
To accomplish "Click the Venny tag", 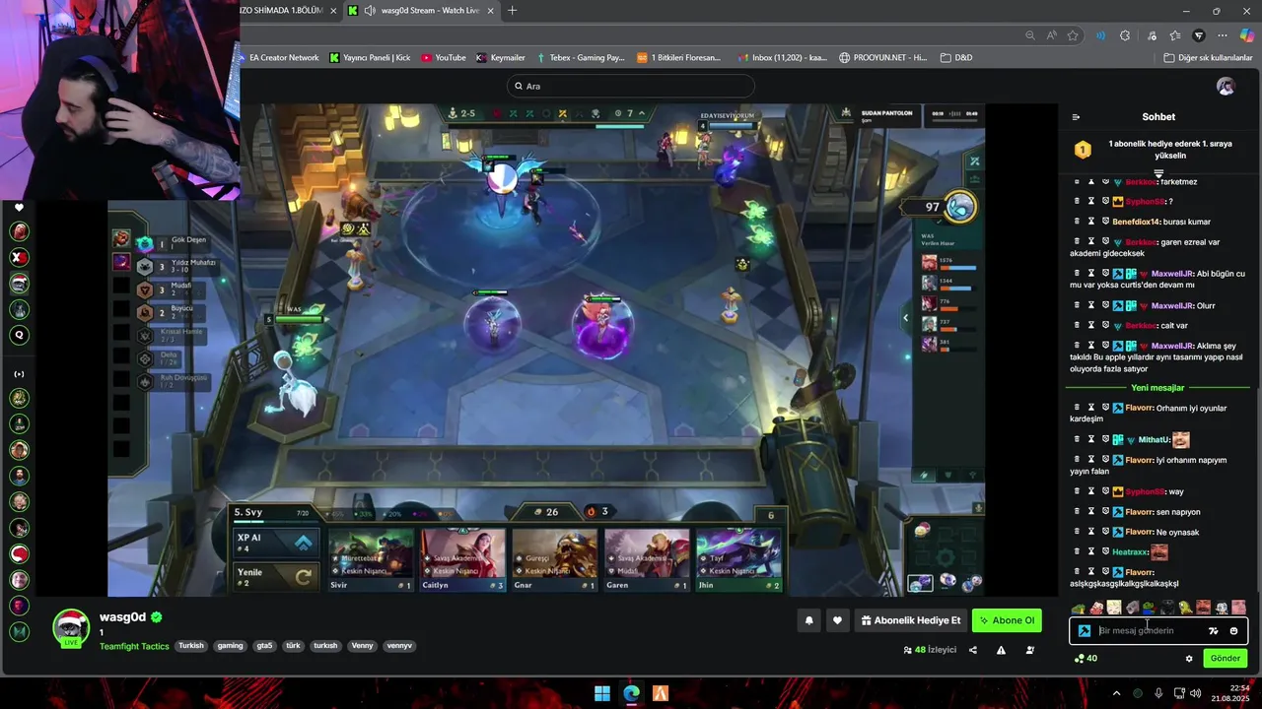I will click(x=362, y=646).
